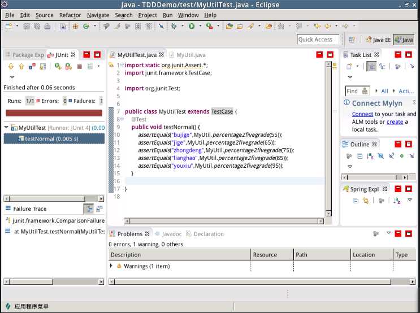Click Outline Sort alphabetically icon
This screenshot has height=313, width=420.
pos(370,156)
